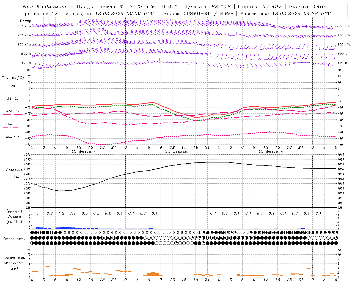Click the station title Nov_Kochenevo
The image size is (352, 282).
[44, 7]
